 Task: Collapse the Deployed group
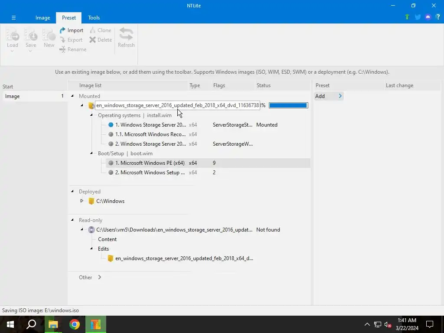coord(72,191)
